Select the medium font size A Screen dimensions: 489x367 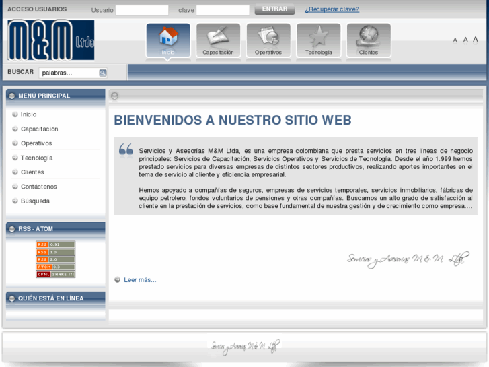[465, 40]
